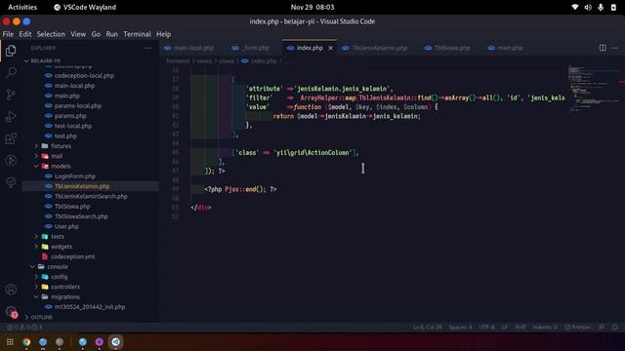This screenshot has height=351, width=625.
Task: Expand the controllers folder
Action: tap(91, 287)
